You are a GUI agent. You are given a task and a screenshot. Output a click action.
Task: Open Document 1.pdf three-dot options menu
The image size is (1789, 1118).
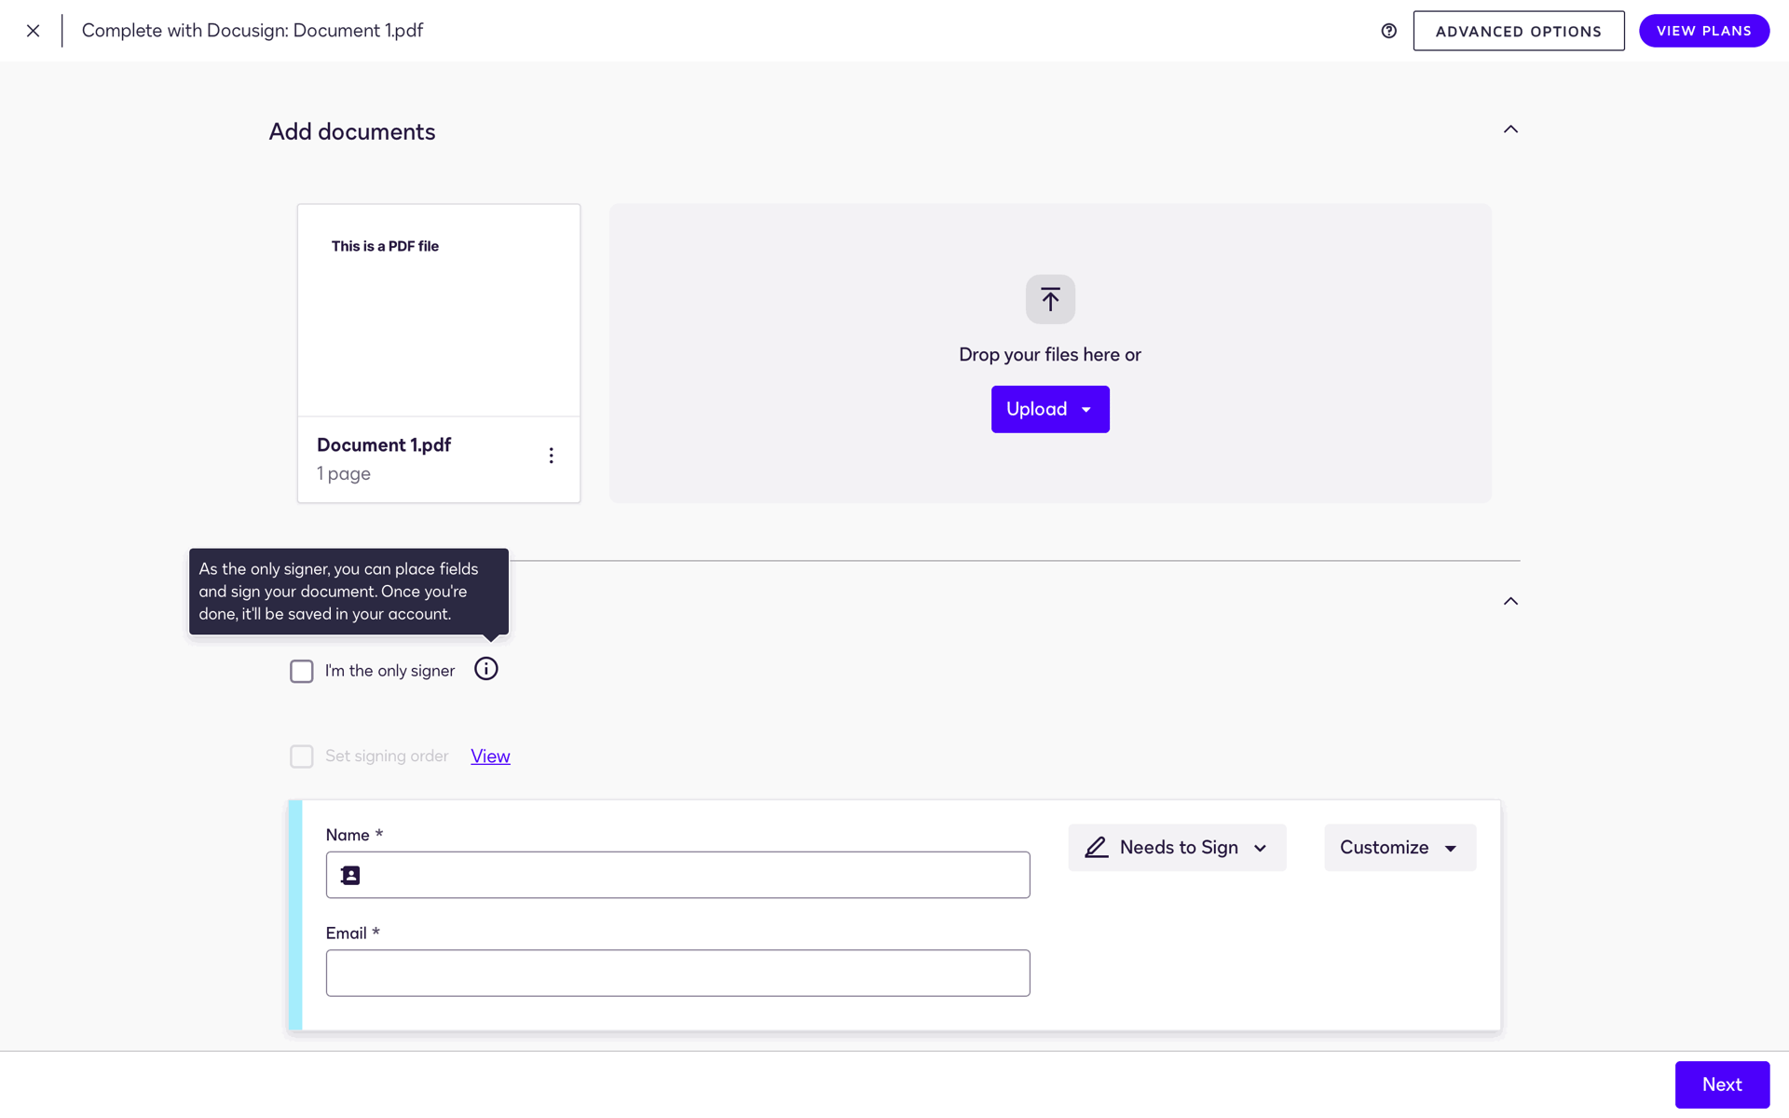pyautogui.click(x=551, y=456)
